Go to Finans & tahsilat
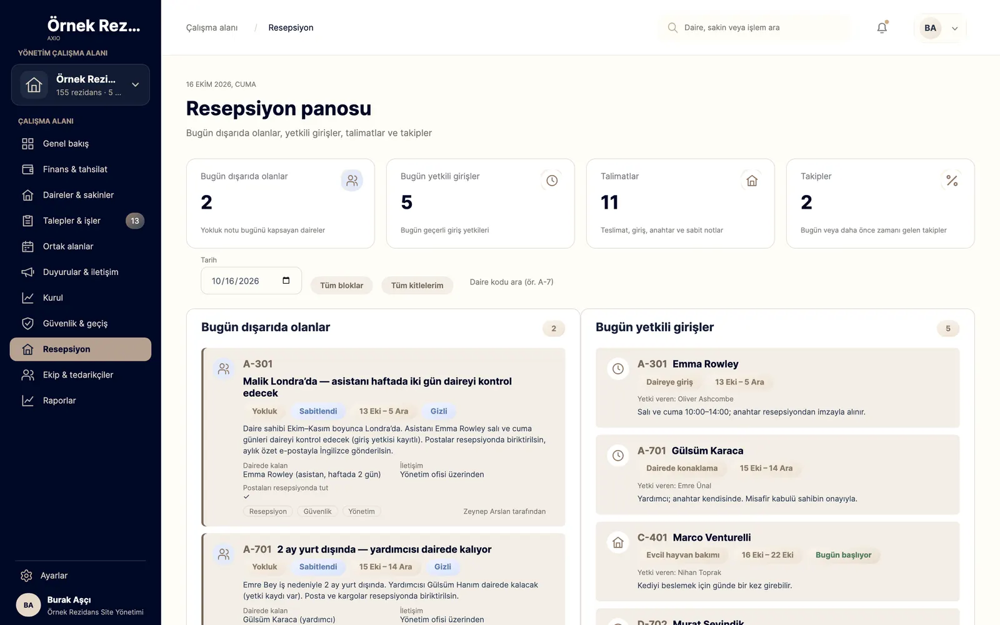The width and height of the screenshot is (1000, 625). pyautogui.click(x=81, y=169)
